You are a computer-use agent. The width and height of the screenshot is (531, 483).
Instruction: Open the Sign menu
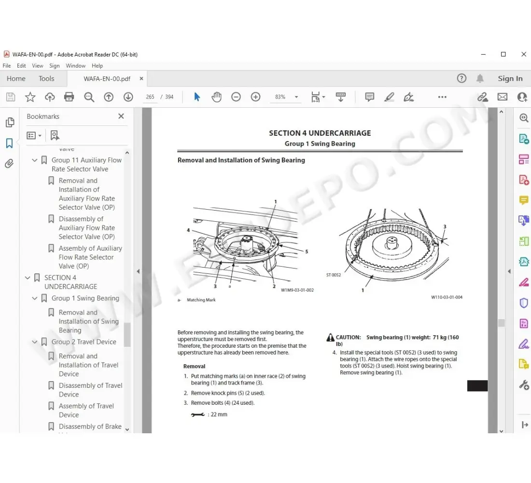point(54,66)
